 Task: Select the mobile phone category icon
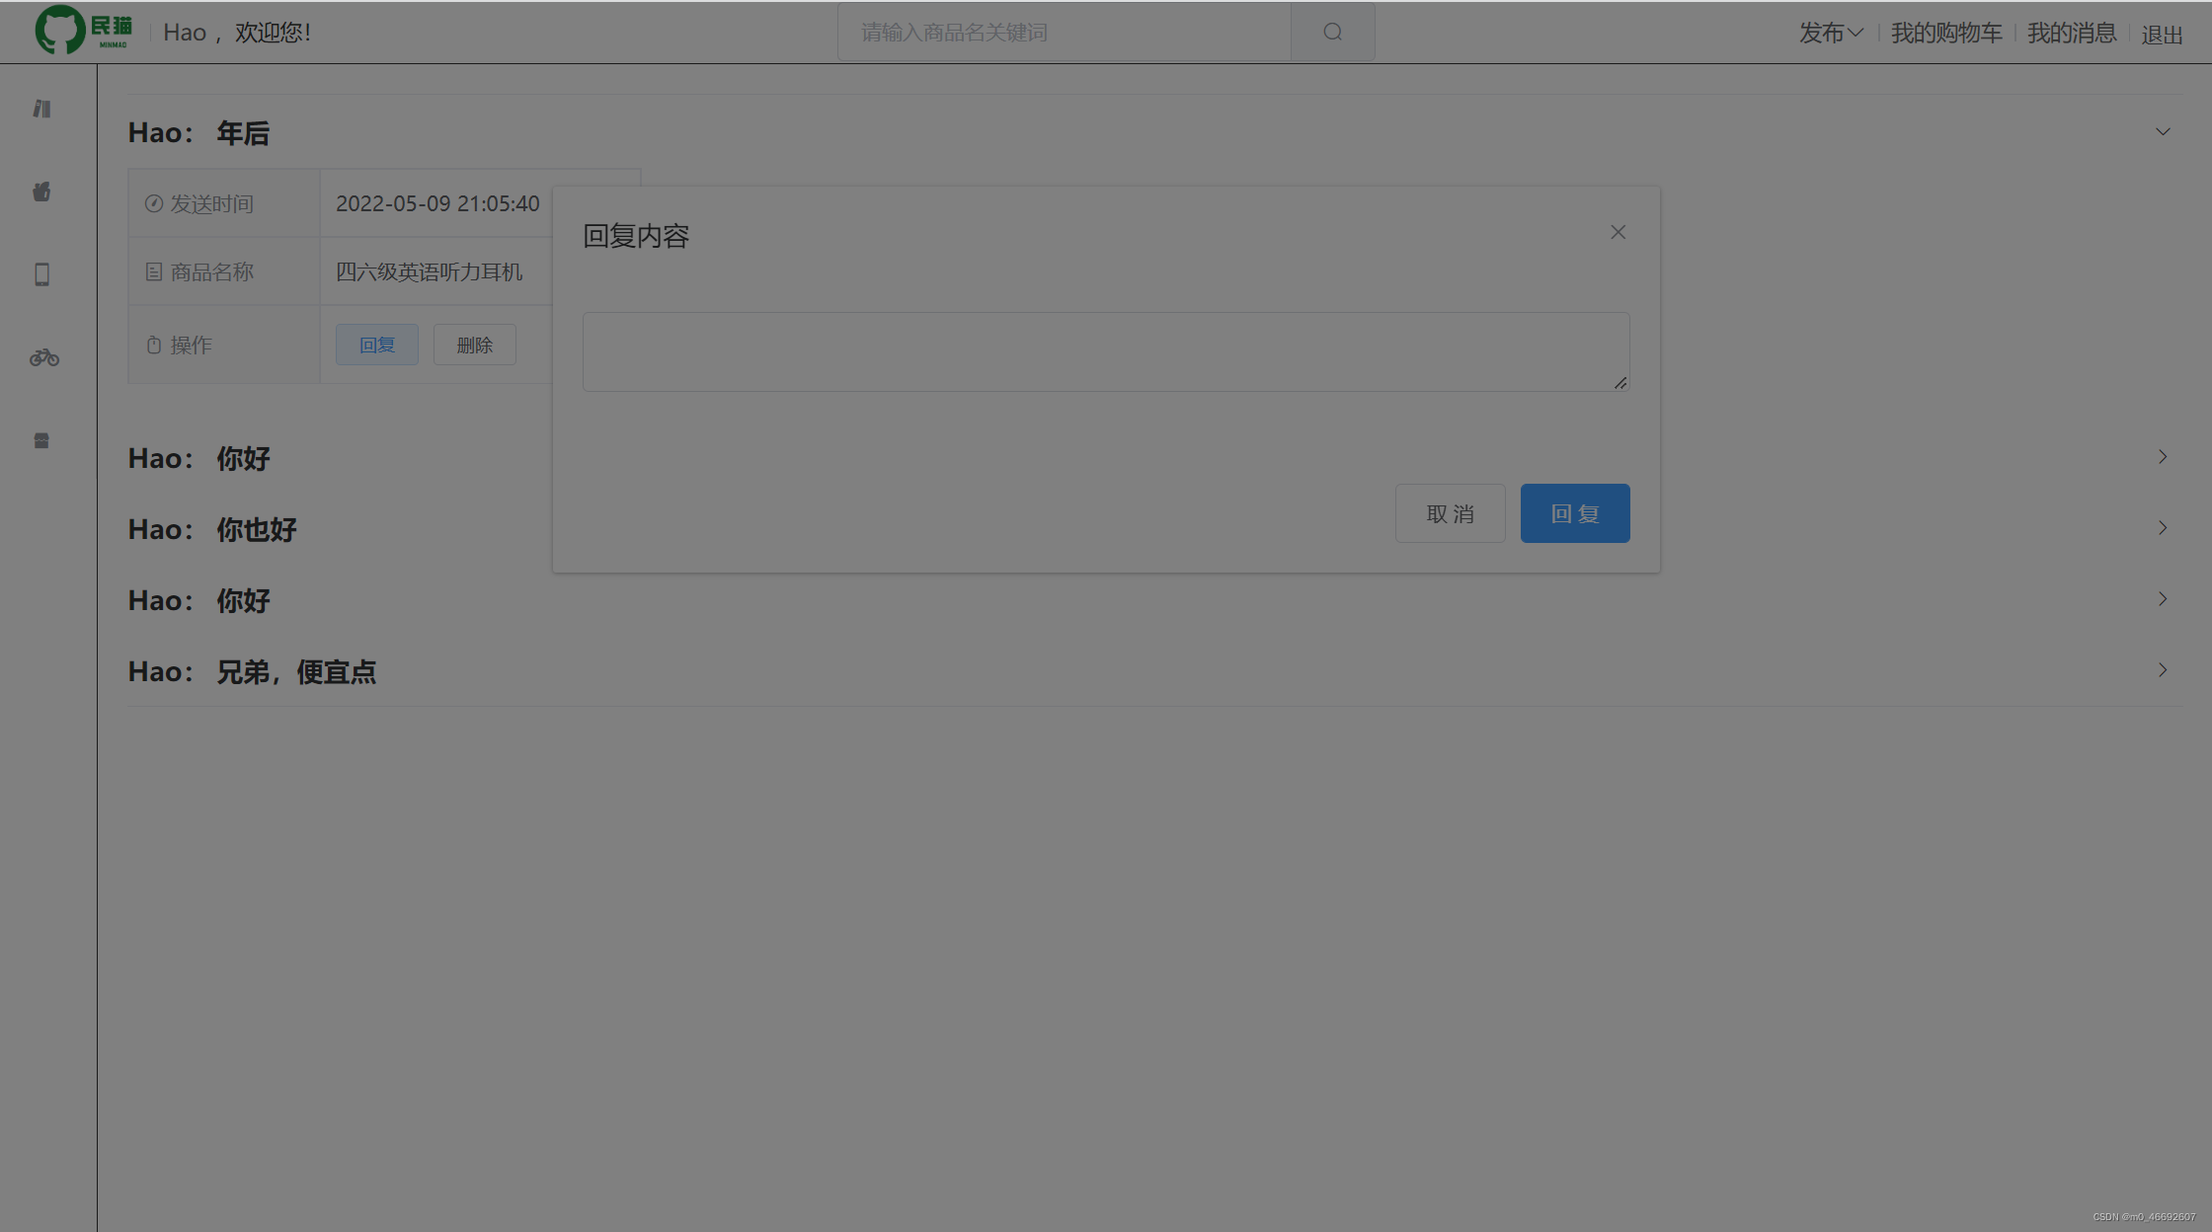coord(41,274)
